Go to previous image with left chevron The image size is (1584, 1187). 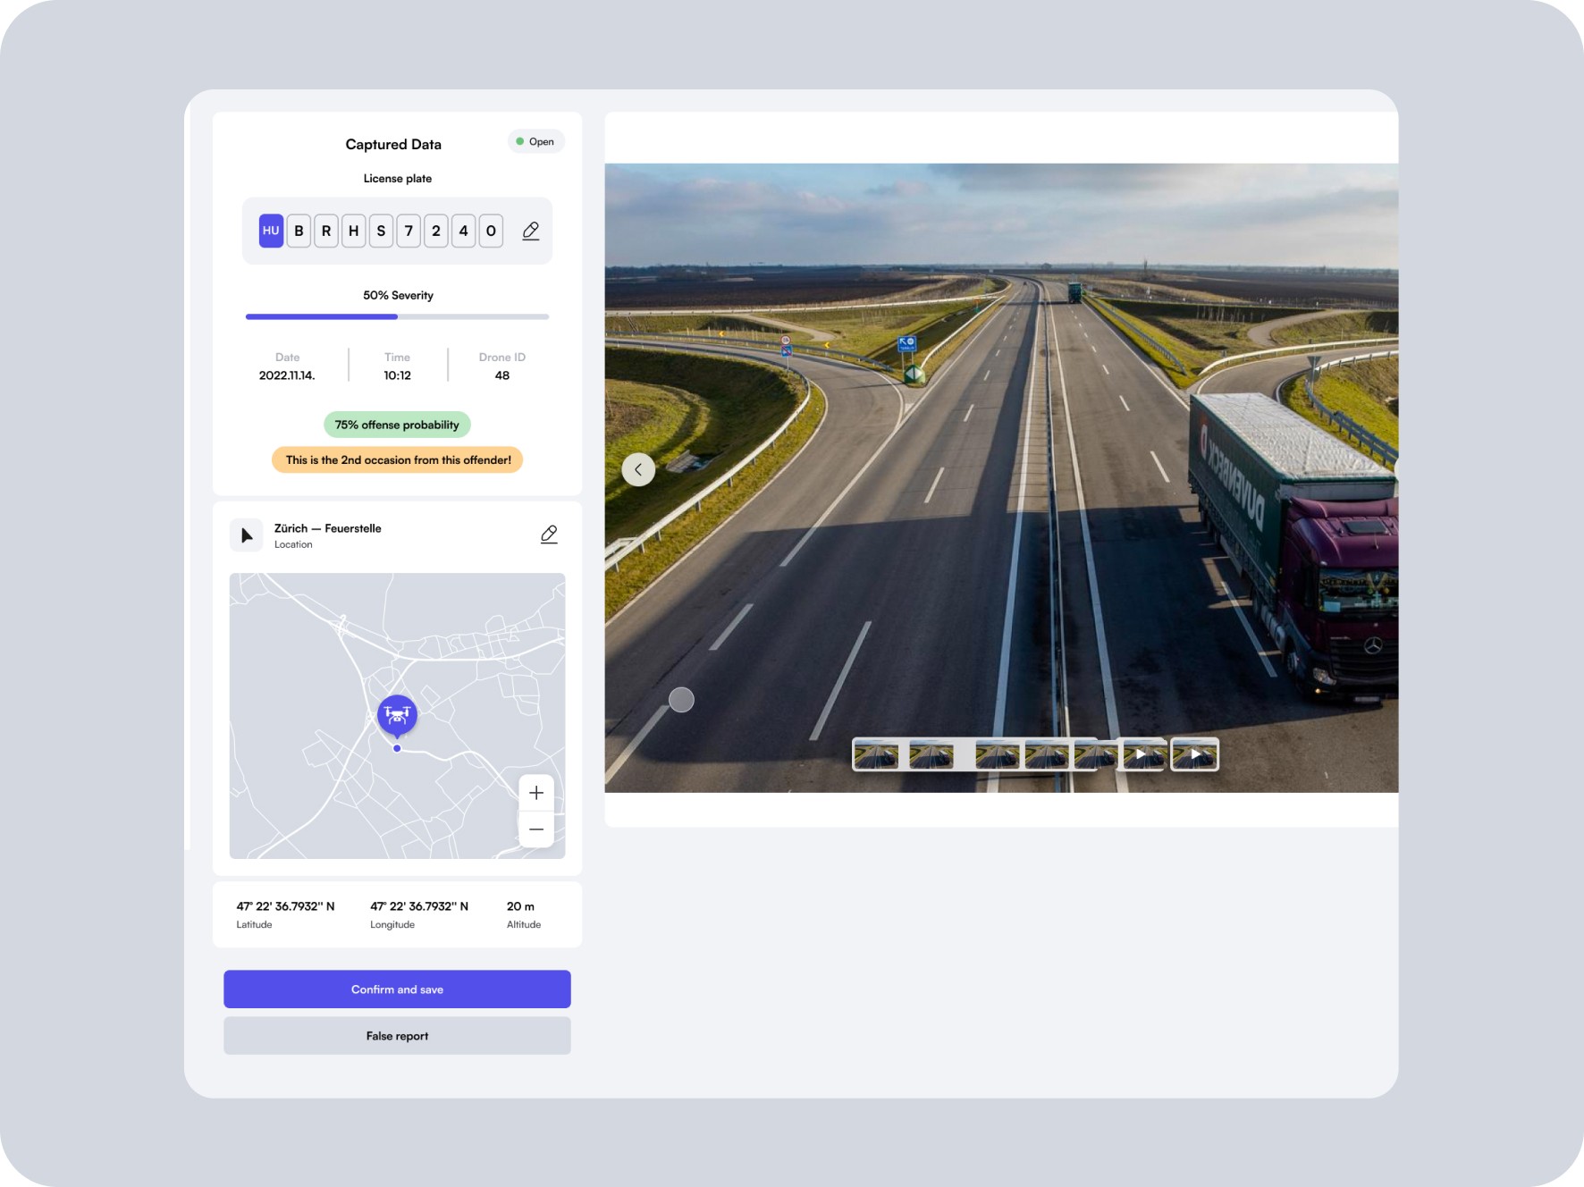[x=638, y=469]
